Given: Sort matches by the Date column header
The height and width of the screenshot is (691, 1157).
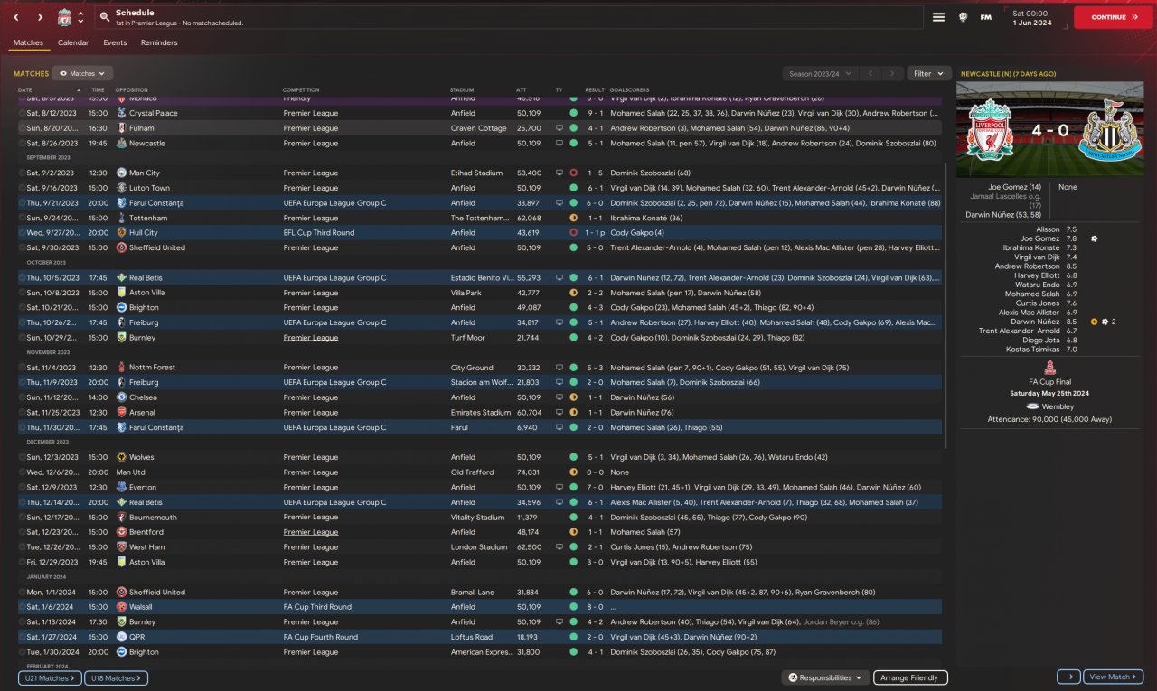Looking at the screenshot, I should 25,90.
